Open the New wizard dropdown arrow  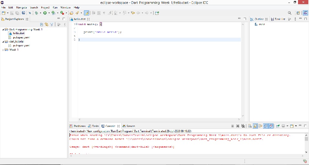click(x=8, y=13)
